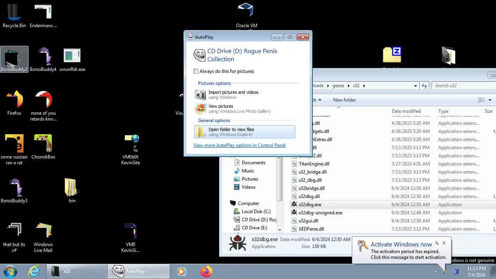Select the 'that but its c#' desktop icon
The image size is (496, 279).
(x=14, y=237)
